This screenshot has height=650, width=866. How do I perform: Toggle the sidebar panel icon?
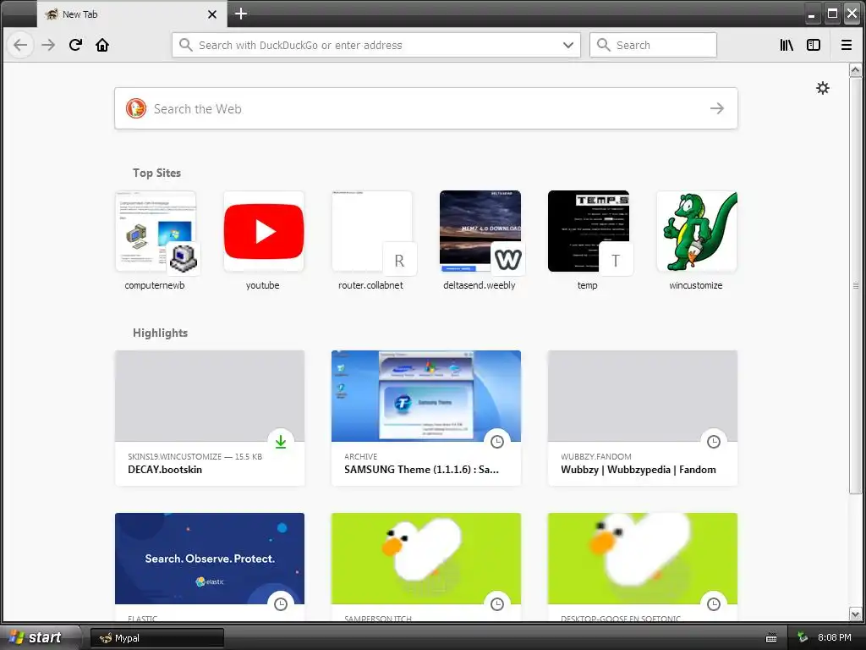tap(814, 45)
